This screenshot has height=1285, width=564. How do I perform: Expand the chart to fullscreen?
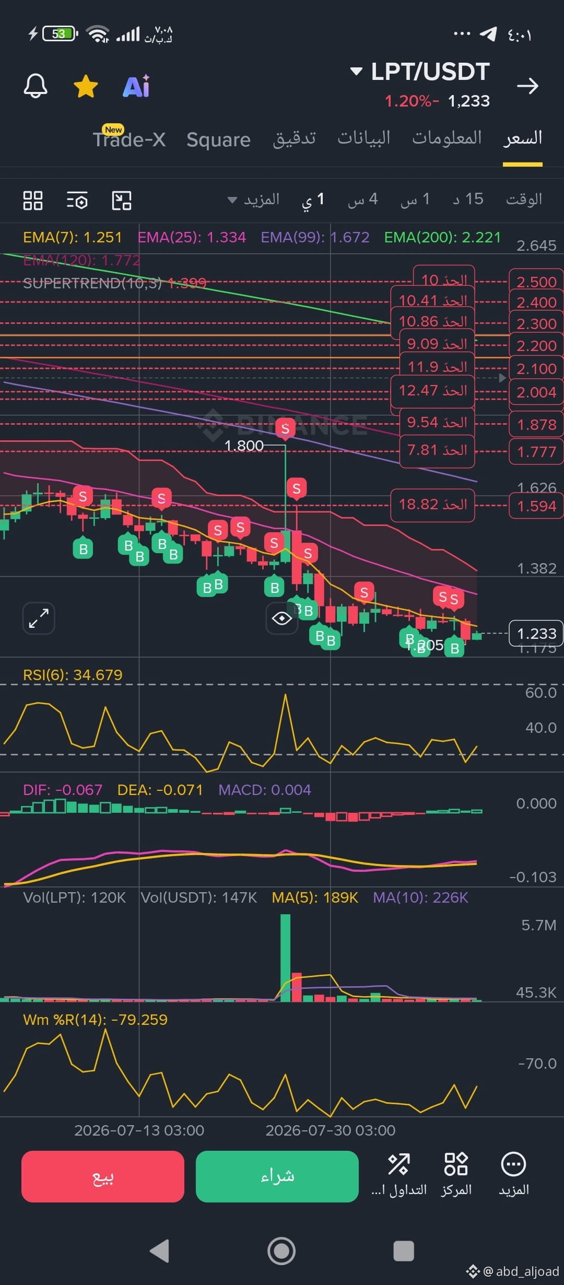(39, 618)
